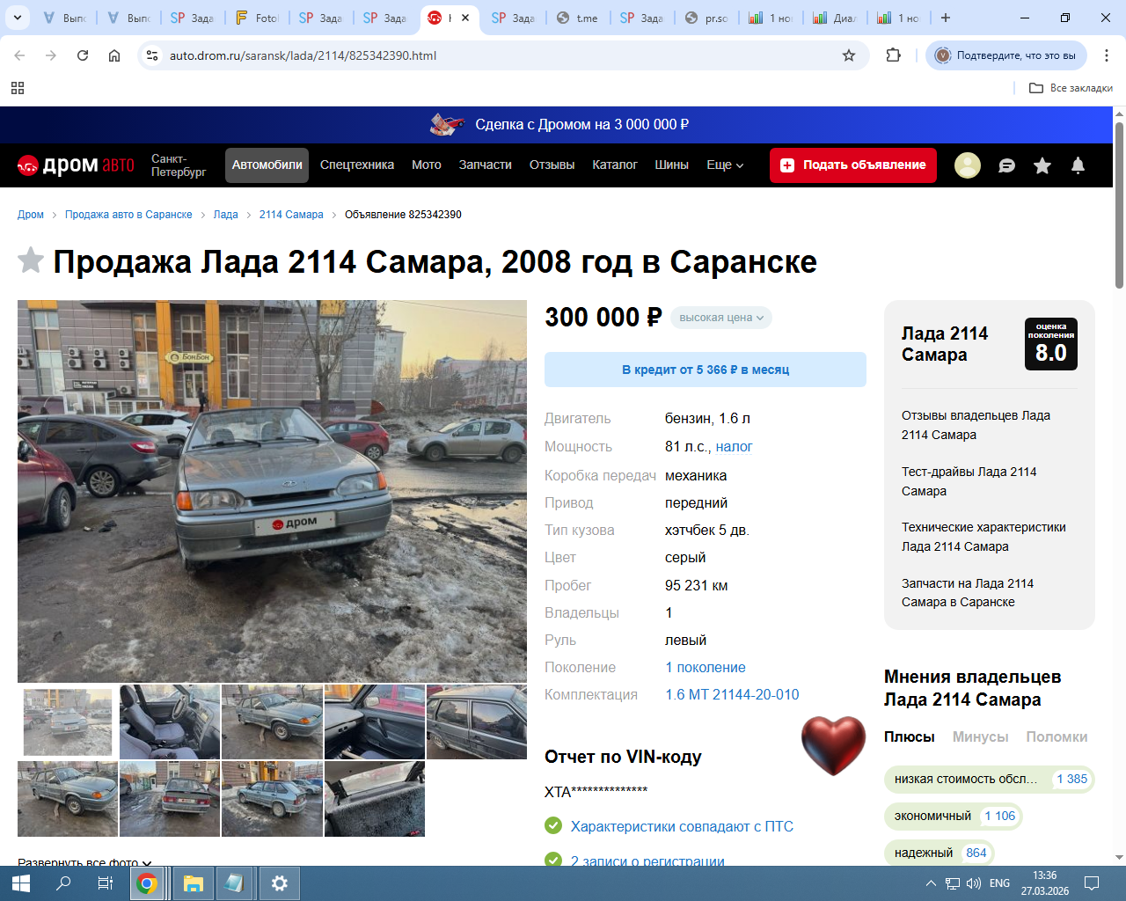Reload the current page

83,55
